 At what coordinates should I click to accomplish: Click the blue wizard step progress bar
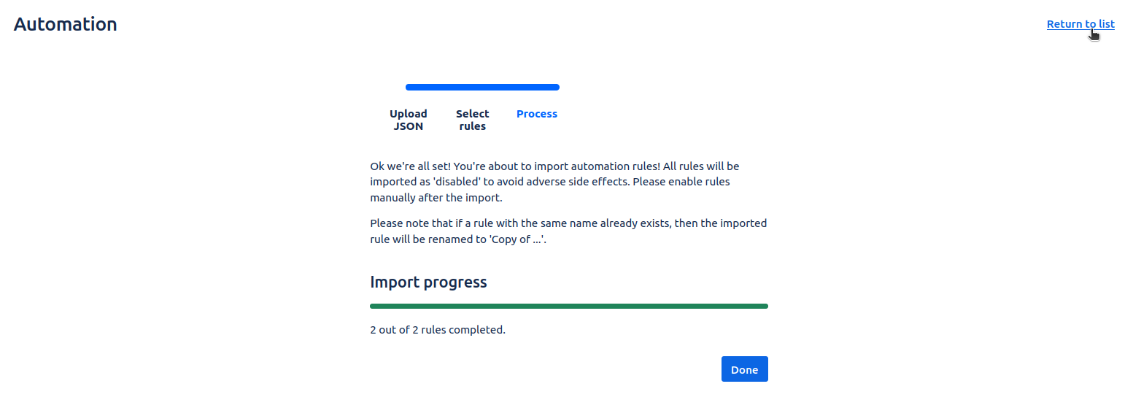click(x=482, y=88)
